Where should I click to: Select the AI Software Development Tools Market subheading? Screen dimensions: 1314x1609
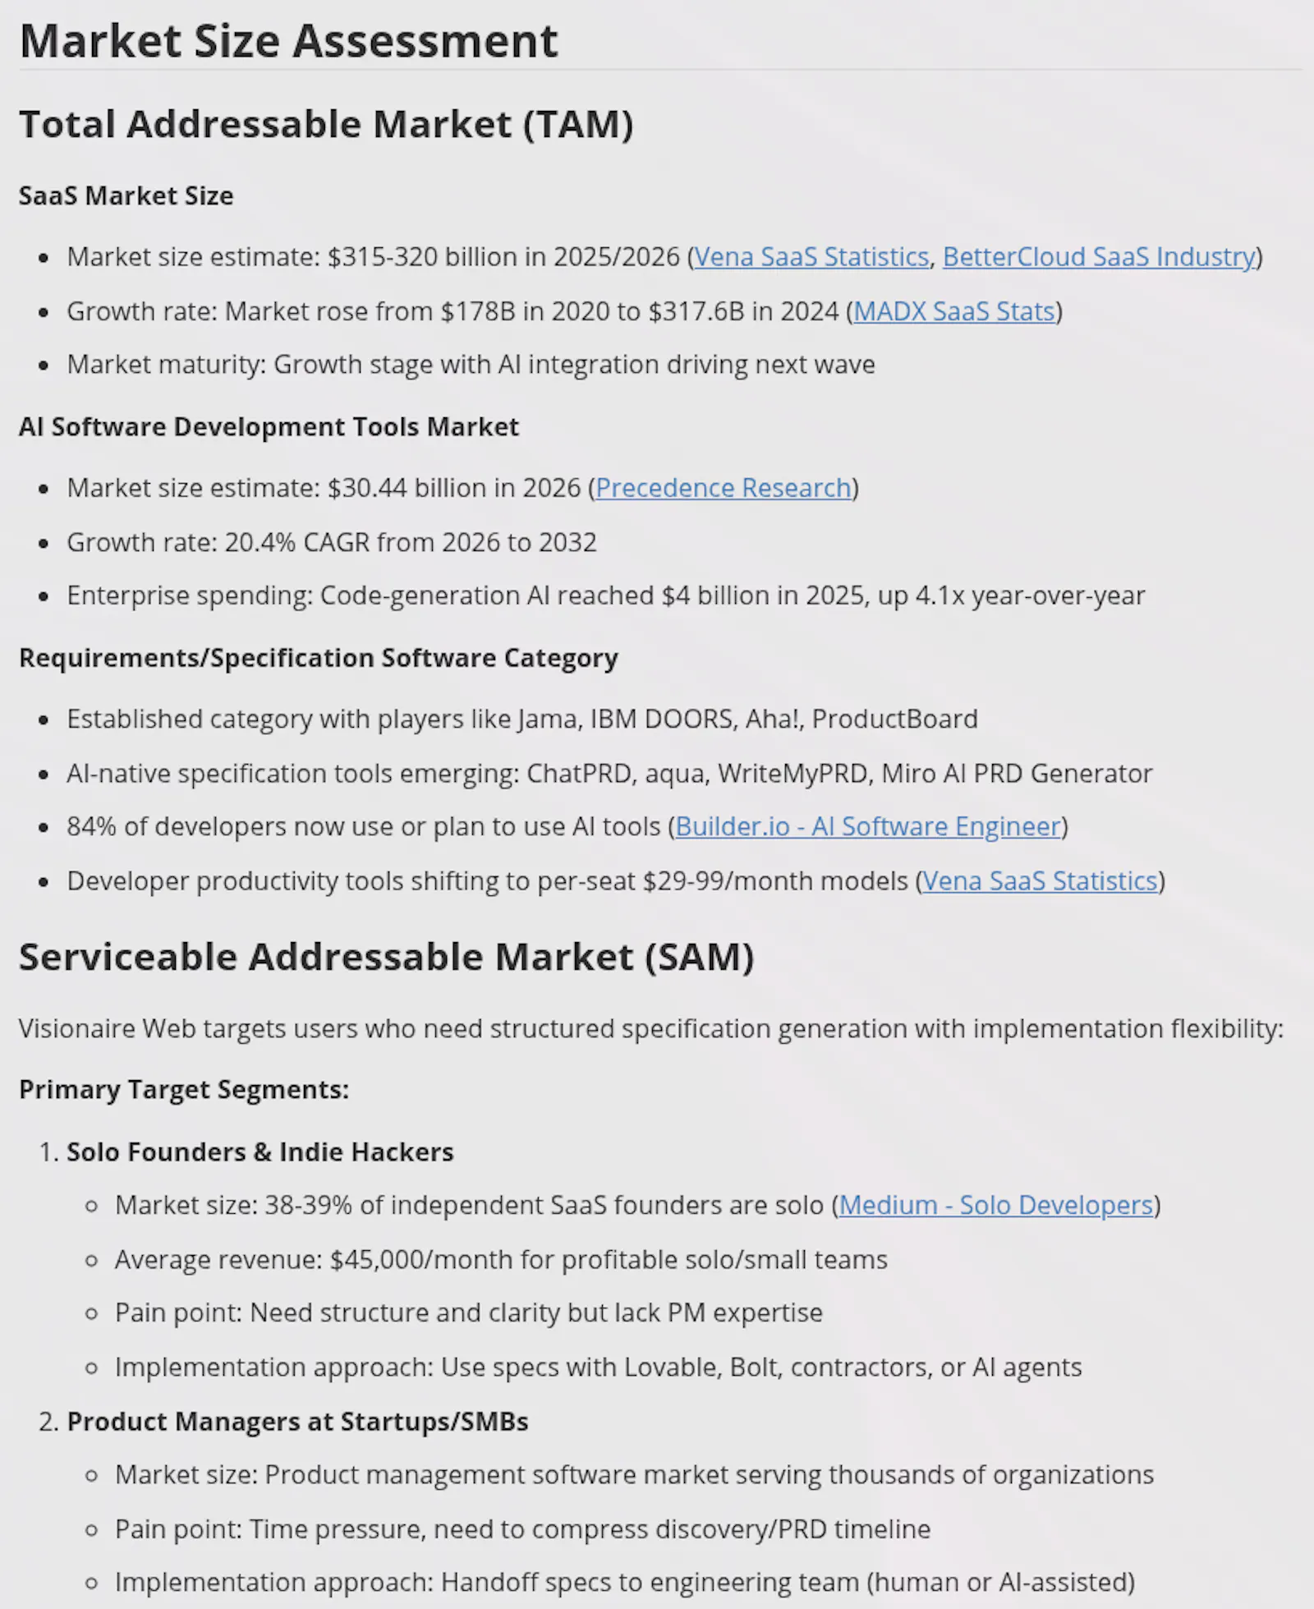269,427
